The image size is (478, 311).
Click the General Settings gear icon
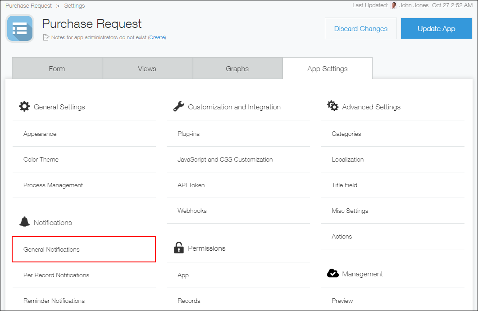[x=24, y=106]
